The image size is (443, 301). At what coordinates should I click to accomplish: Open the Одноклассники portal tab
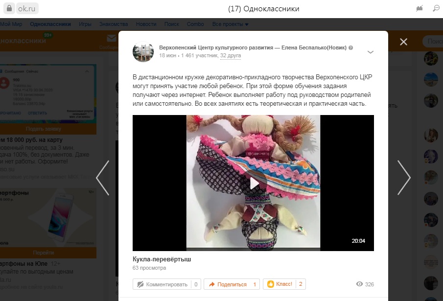tap(50, 24)
